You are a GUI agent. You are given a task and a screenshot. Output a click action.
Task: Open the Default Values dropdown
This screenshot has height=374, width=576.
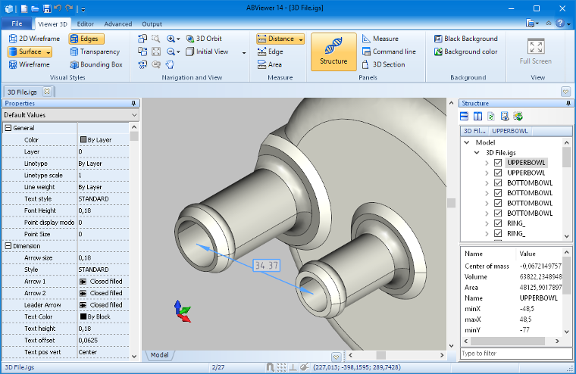pyautogui.click(x=70, y=115)
